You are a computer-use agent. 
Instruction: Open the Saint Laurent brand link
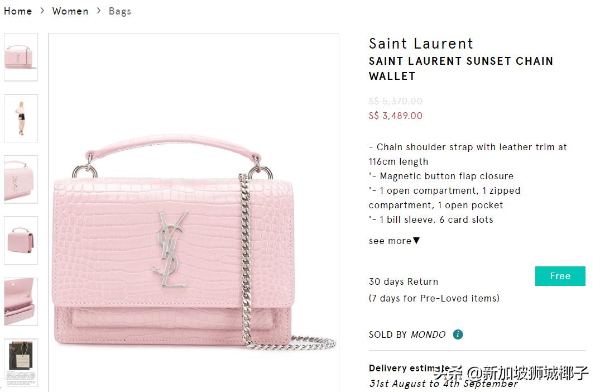pyautogui.click(x=421, y=44)
